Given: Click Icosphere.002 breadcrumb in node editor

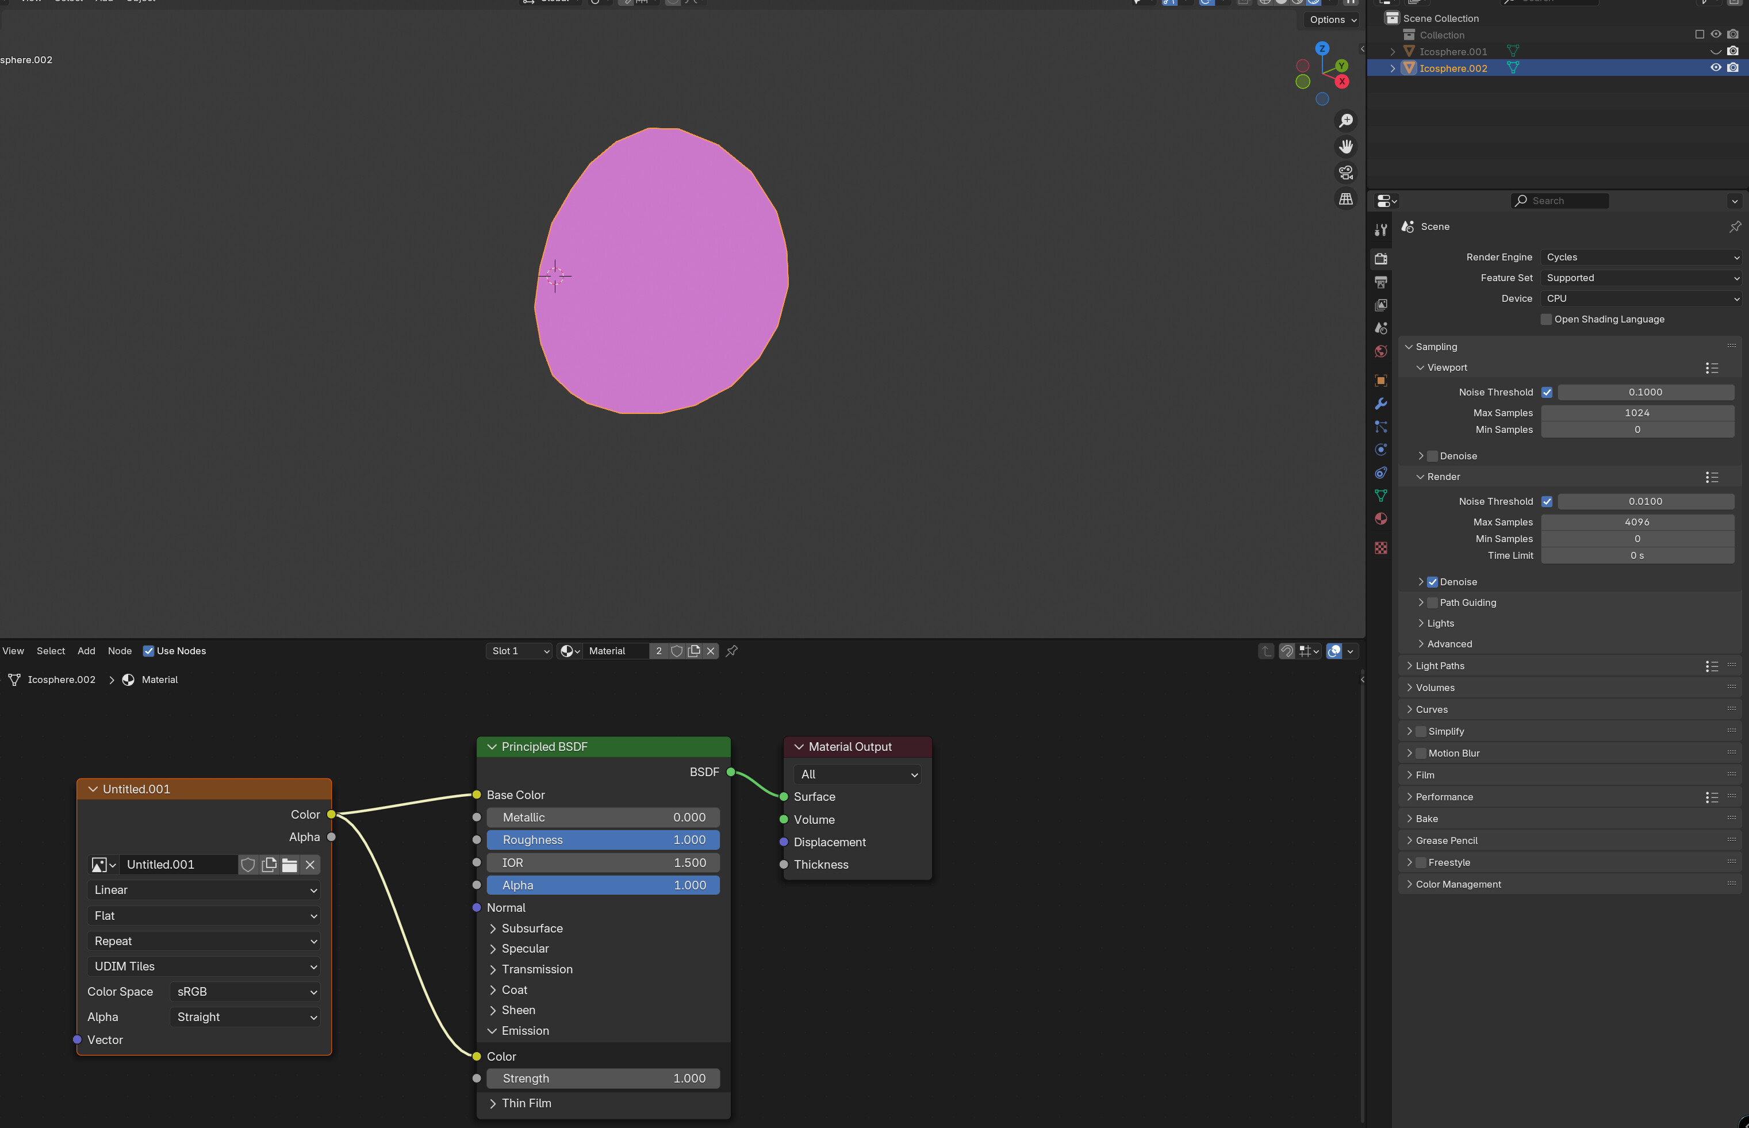Looking at the screenshot, I should click(x=62, y=681).
